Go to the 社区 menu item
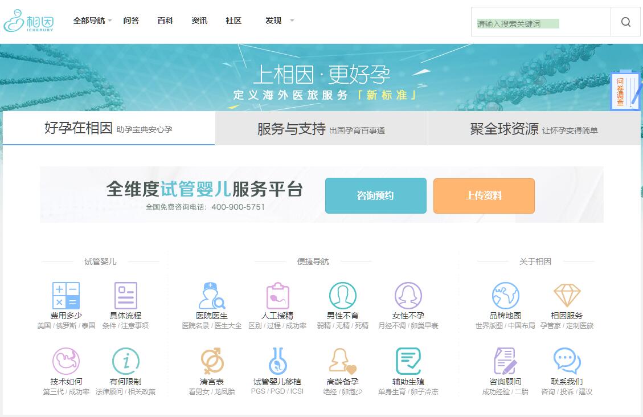The height and width of the screenshot is (417, 643). pyautogui.click(x=234, y=21)
